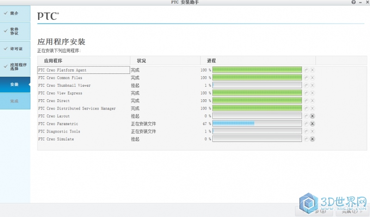The width and height of the screenshot is (370, 217).
Task: Open the 简介 step in sidebar
Action: [x=15, y=13]
